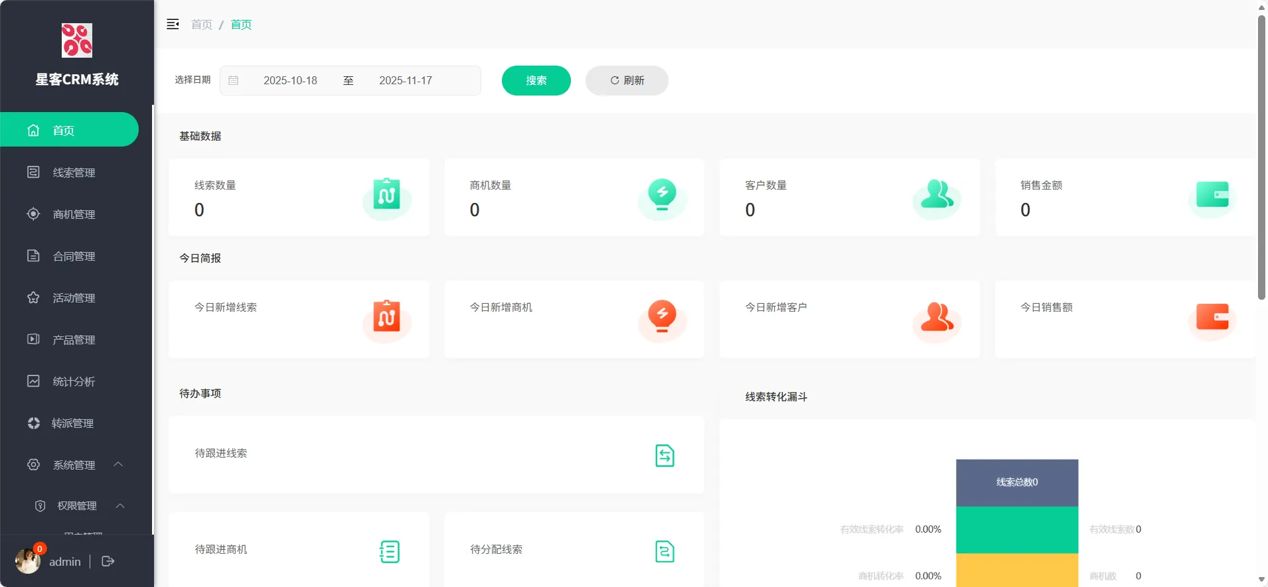The width and height of the screenshot is (1268, 587).
Task: Open 线索管理 in the sidebar
Action: pos(74,172)
